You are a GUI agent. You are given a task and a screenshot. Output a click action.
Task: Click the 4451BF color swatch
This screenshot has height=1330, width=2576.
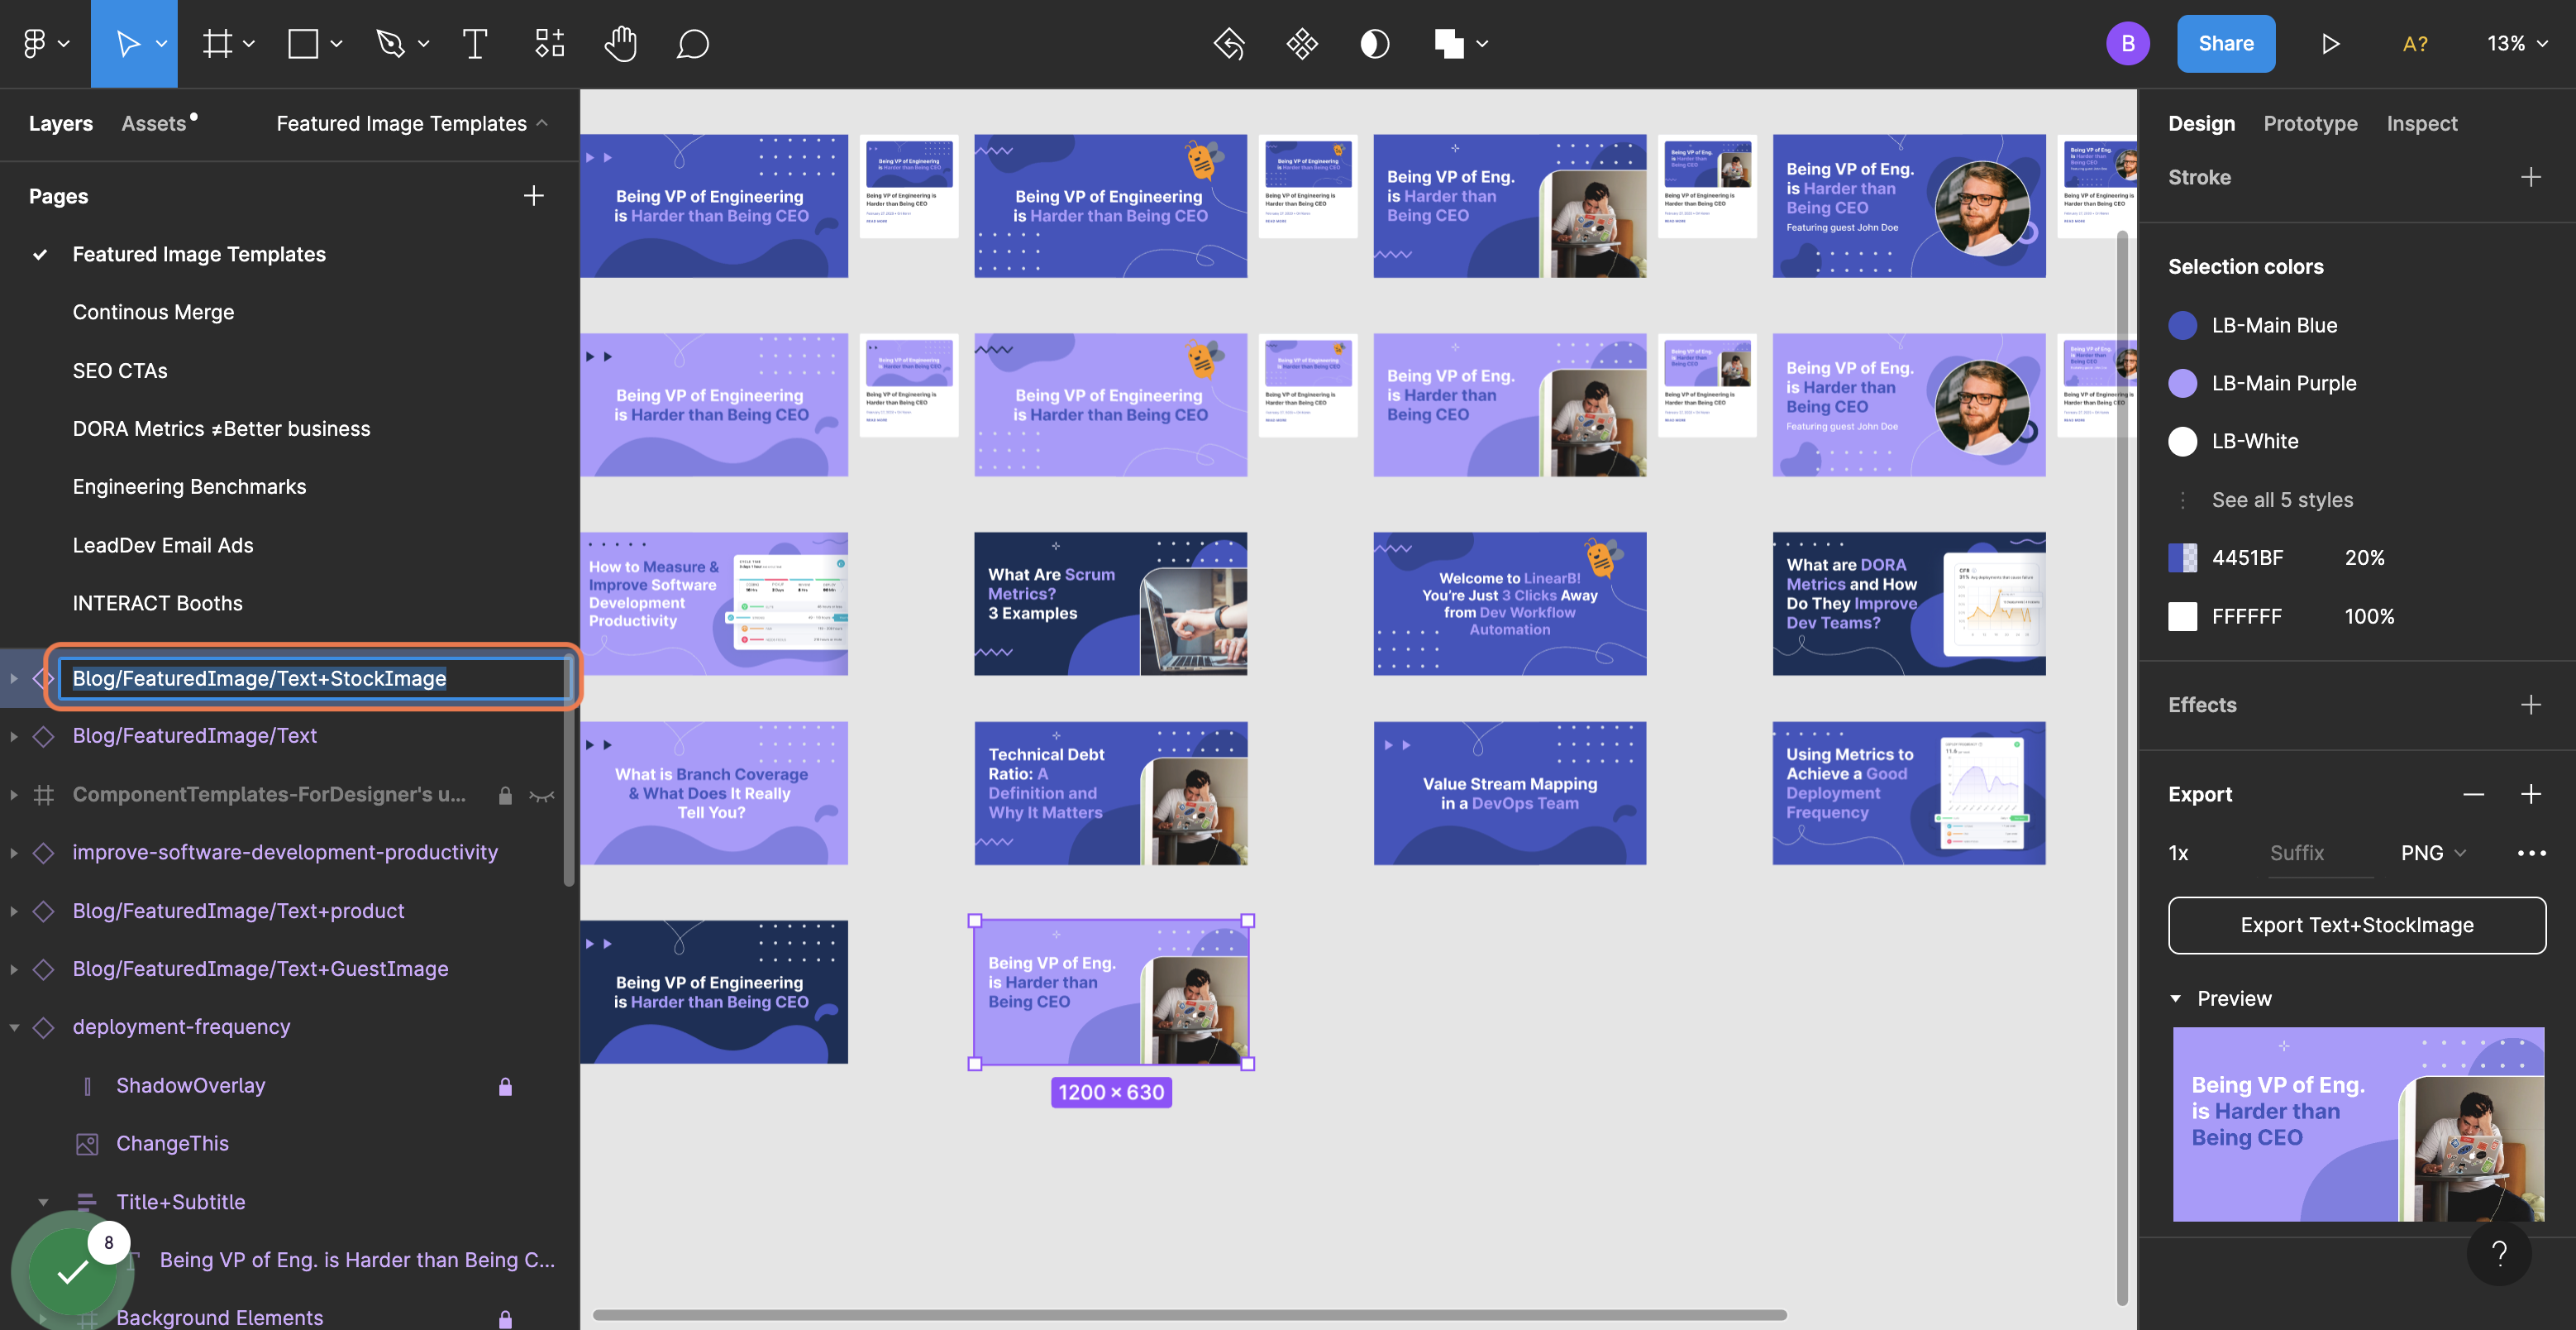click(2182, 557)
